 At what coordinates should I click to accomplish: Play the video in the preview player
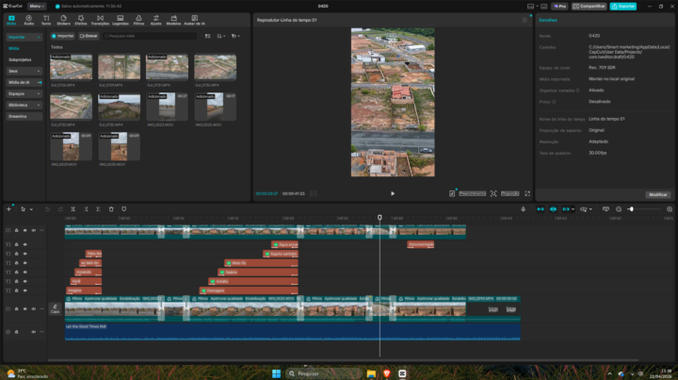coord(393,193)
